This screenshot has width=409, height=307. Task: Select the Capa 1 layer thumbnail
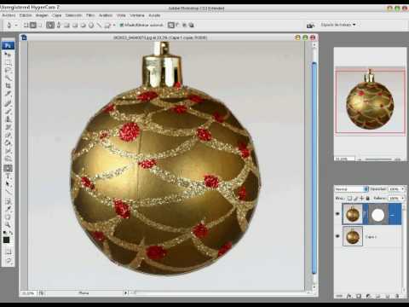[353, 236]
